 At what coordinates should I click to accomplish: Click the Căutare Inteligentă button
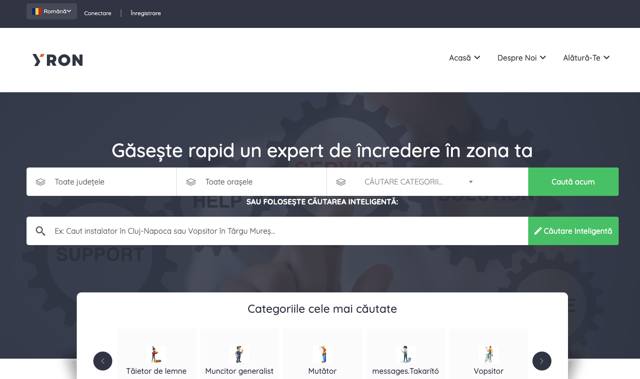[x=573, y=231]
